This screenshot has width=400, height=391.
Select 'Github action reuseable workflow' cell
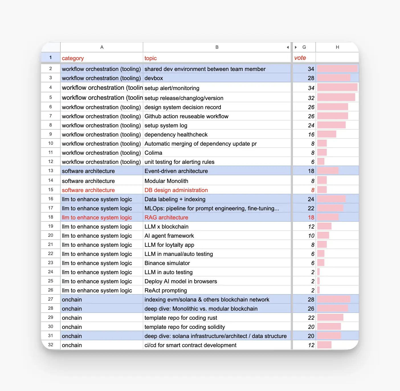click(x=217, y=116)
